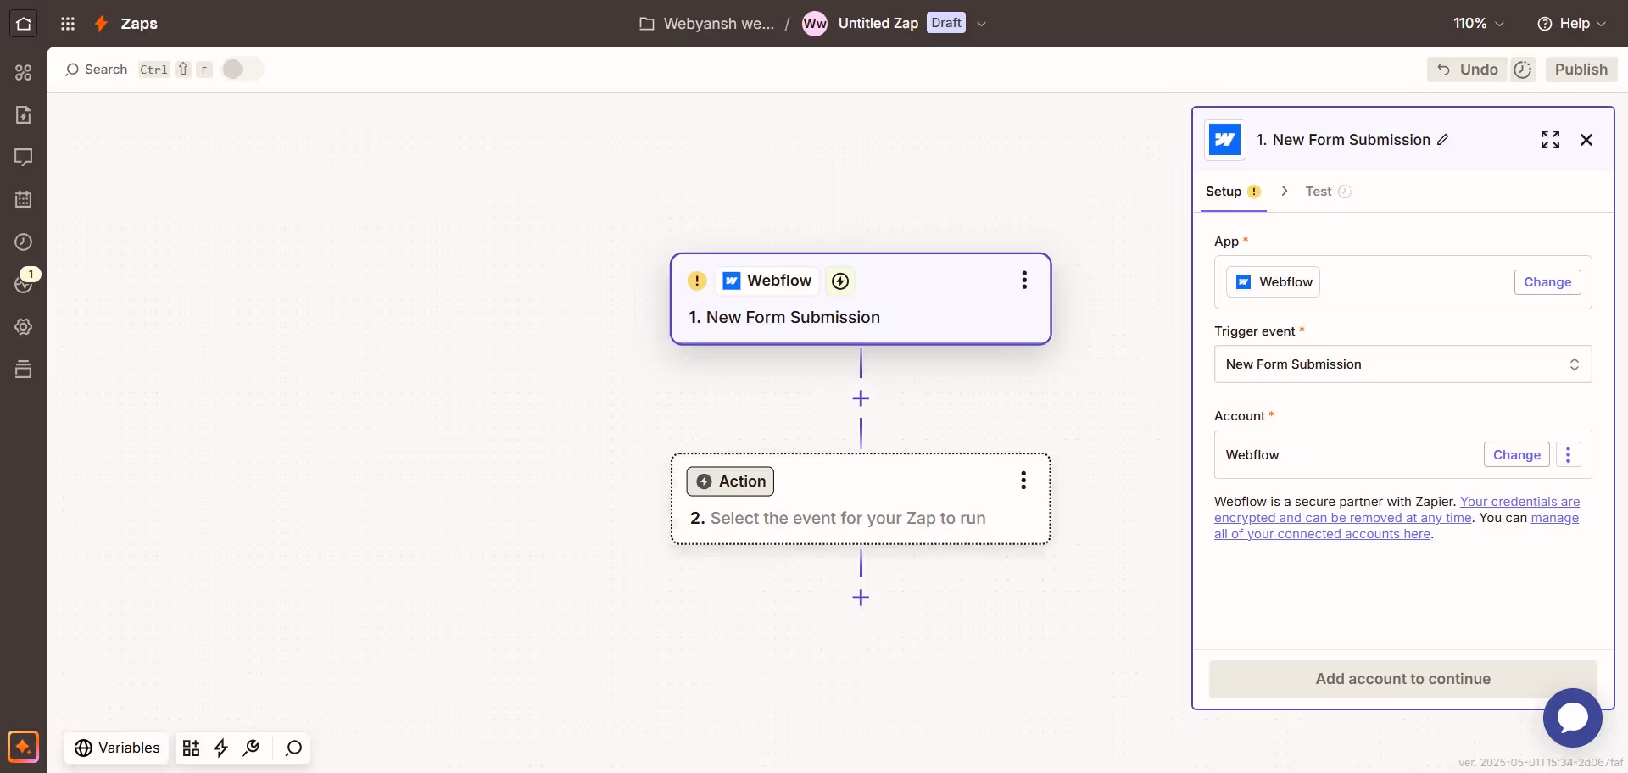The height and width of the screenshot is (773, 1628).
Task: Click the version history clock next to Undo
Action: tap(1524, 70)
